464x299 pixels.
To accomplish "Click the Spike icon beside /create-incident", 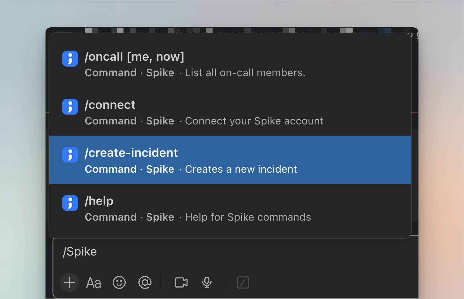I will 70,155.
